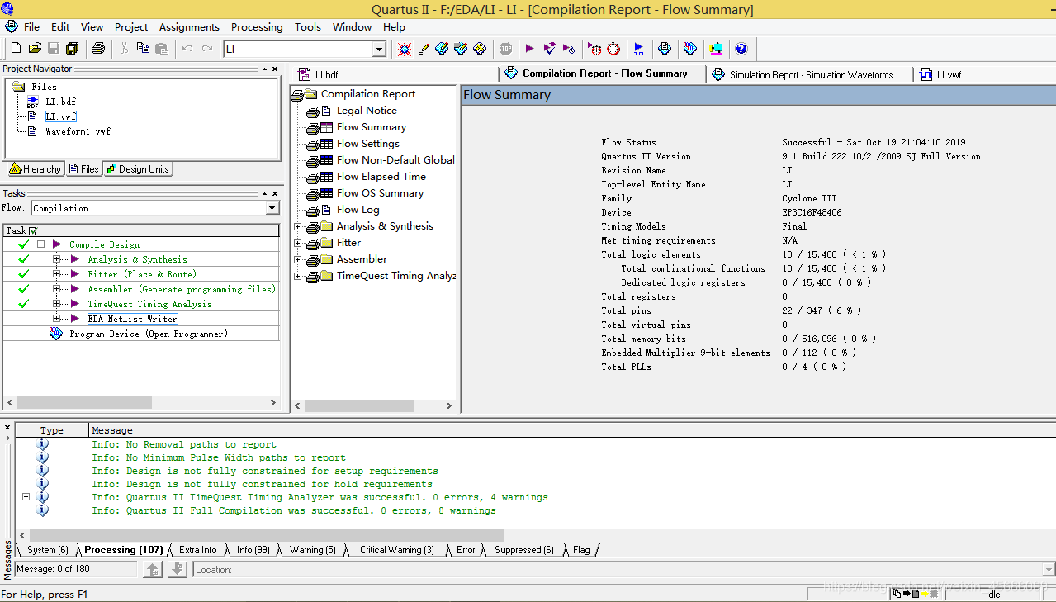Open the Flow Compilation dropdown
This screenshot has height=602, width=1056.
tap(272, 208)
